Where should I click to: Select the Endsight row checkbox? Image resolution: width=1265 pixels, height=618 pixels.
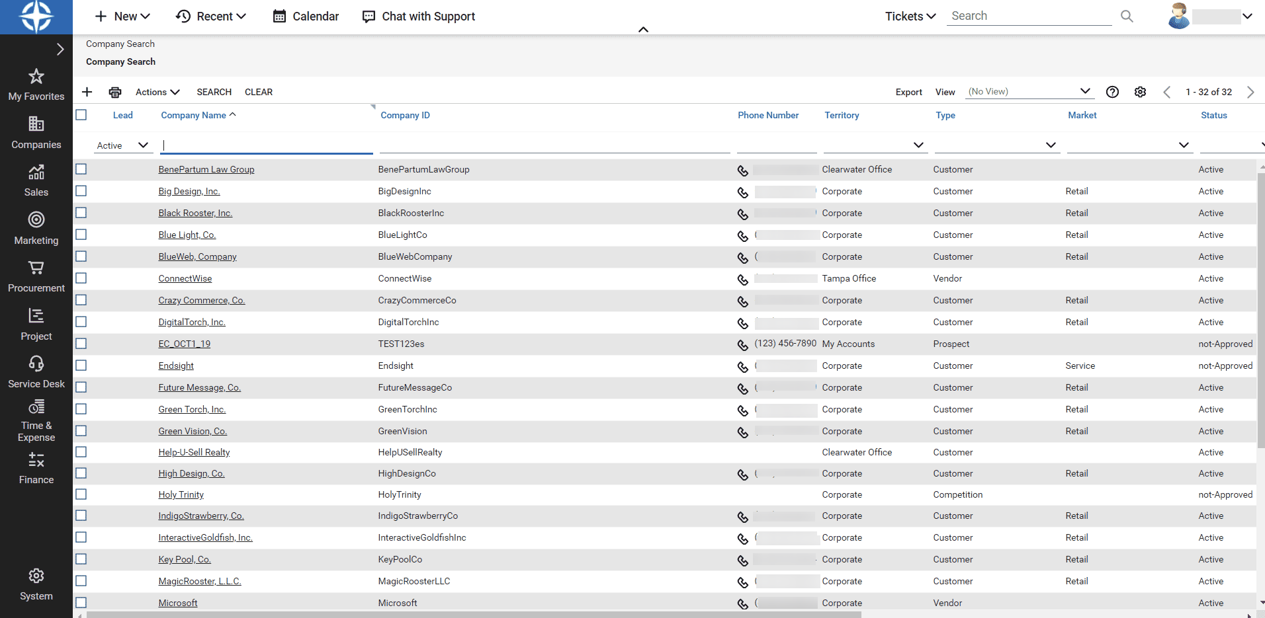click(81, 366)
